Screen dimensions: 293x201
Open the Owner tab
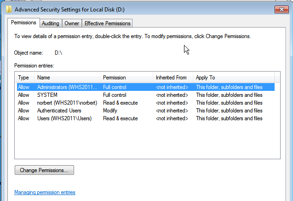pyautogui.click(x=72, y=23)
